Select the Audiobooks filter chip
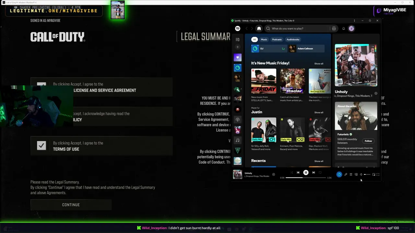This screenshot has height=233, width=415. pos(293,39)
